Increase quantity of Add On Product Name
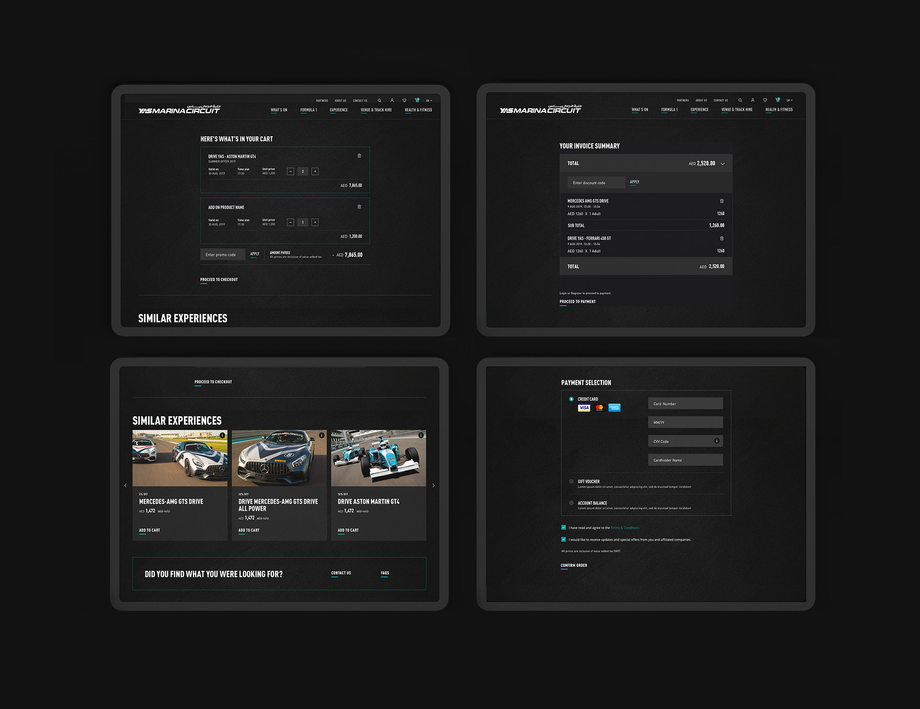 point(315,222)
